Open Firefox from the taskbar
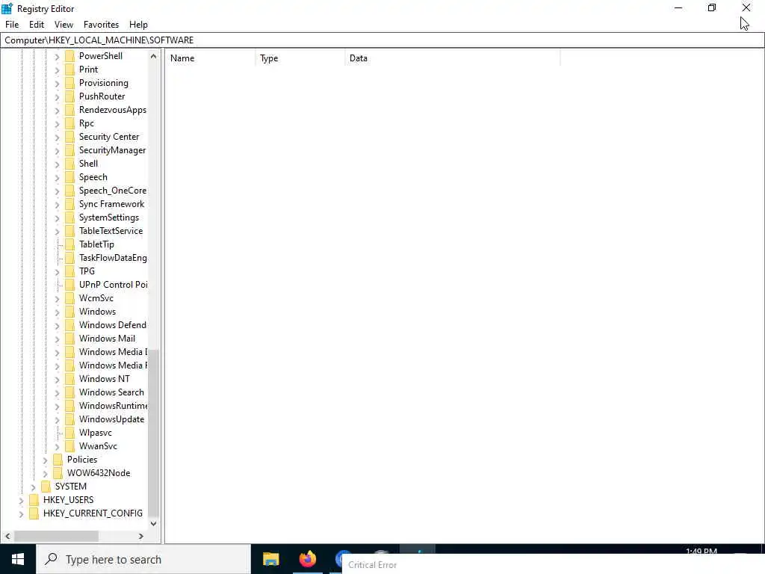Screen dimensions: 765x574 [x=307, y=559]
